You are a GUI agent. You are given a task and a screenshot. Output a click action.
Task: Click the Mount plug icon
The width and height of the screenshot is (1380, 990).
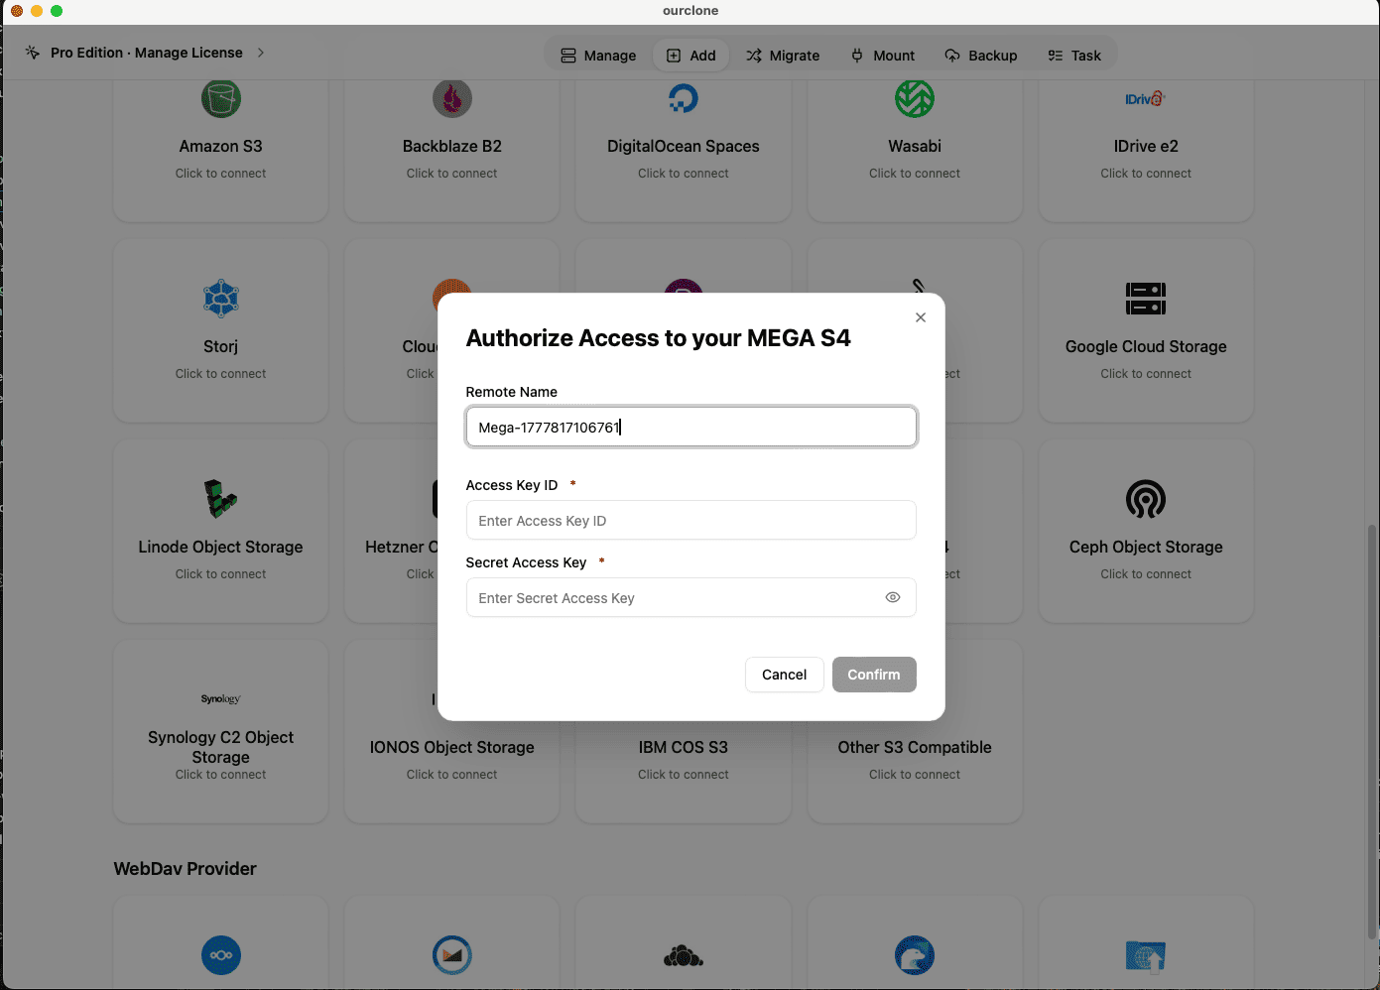(x=857, y=56)
